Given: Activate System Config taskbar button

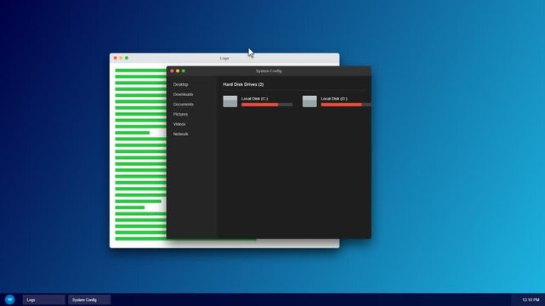Looking at the screenshot, I should pos(89,300).
